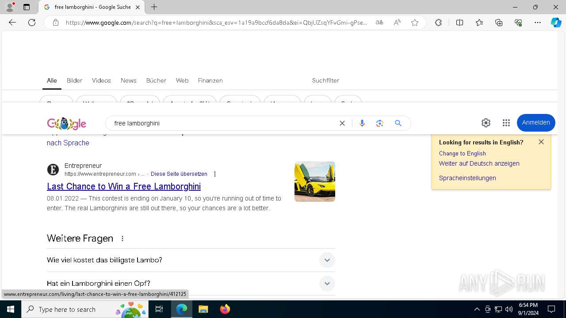Switch to News tab
Viewport: 566px width, 318px height.
point(128,80)
